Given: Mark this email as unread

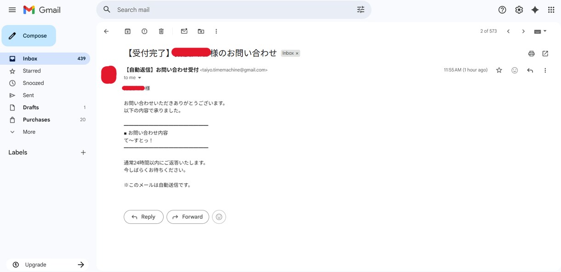Looking at the screenshot, I should click(x=184, y=31).
